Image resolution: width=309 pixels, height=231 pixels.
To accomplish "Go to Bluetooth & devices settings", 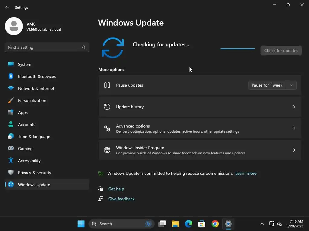I will (x=47, y=76).
